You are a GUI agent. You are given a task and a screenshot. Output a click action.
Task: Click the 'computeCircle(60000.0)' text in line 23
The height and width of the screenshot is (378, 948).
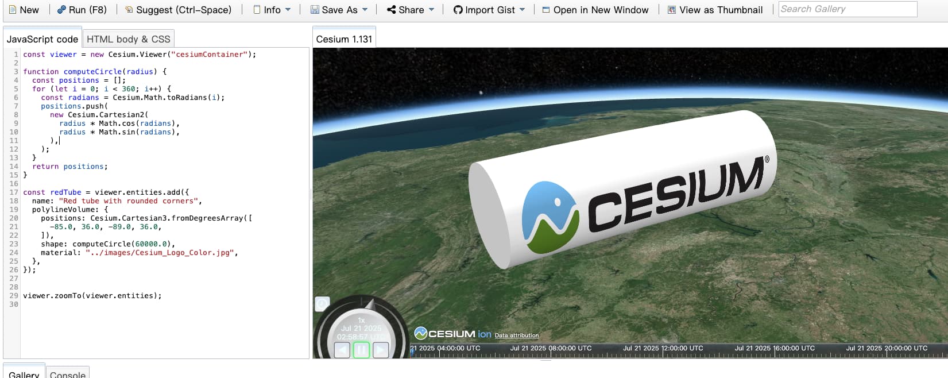(122, 244)
